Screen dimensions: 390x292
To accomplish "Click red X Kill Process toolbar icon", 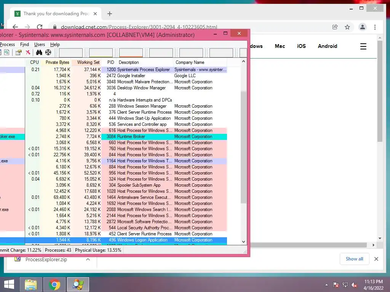I will 28,52.
